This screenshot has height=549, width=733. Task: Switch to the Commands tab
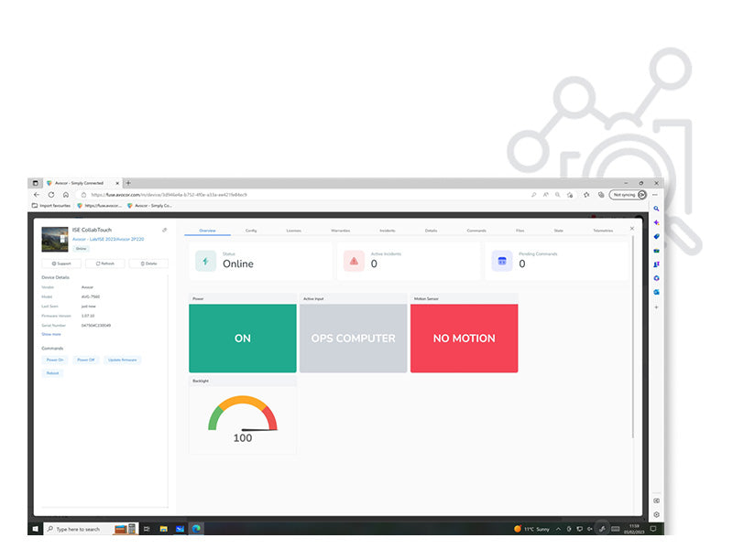(476, 231)
